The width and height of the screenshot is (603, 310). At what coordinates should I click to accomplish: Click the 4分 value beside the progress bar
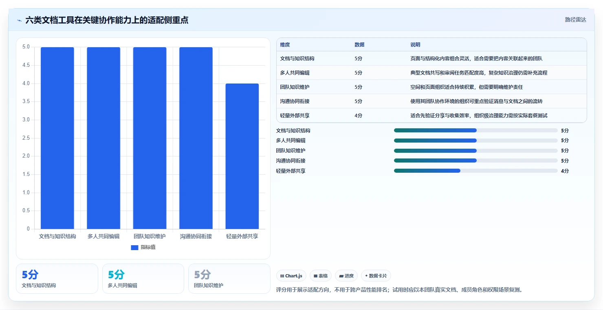pyautogui.click(x=565, y=171)
